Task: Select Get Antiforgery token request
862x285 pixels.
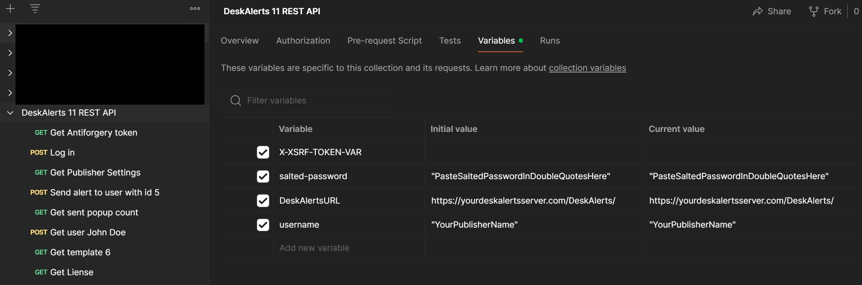Action: (93, 133)
